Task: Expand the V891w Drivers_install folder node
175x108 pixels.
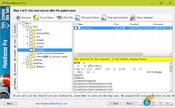Action: point(27,57)
